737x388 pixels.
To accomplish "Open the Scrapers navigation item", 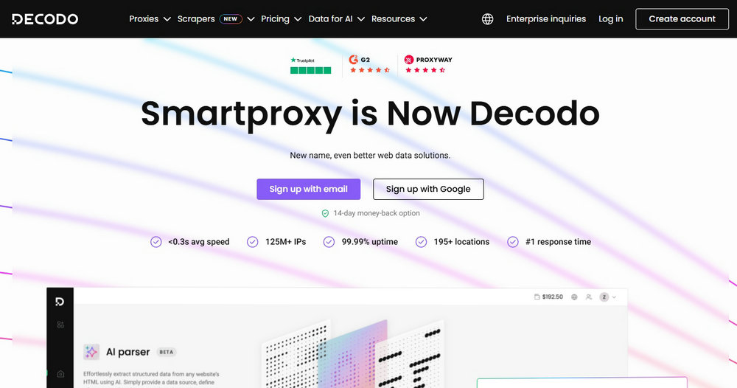I will click(x=196, y=19).
